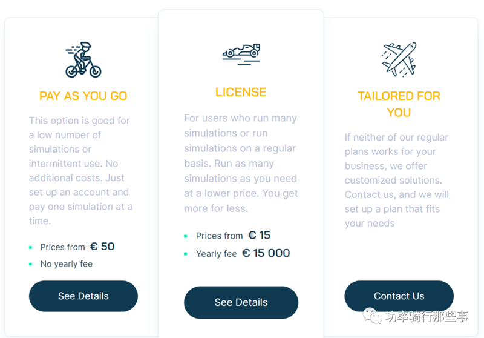The width and height of the screenshot is (484, 338).
Task: Click the No yearly fee text
Action: tap(67, 264)
